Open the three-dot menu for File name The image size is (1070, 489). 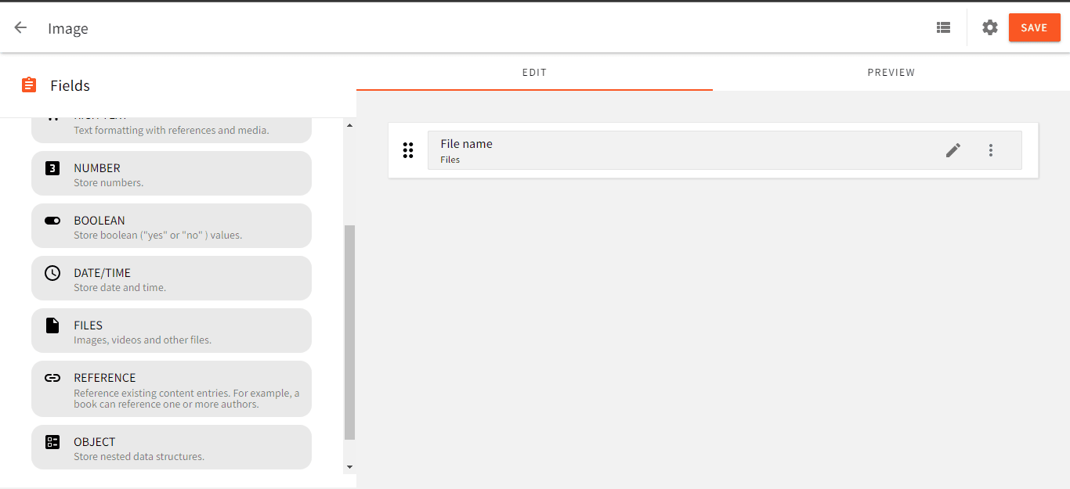pyautogui.click(x=991, y=150)
